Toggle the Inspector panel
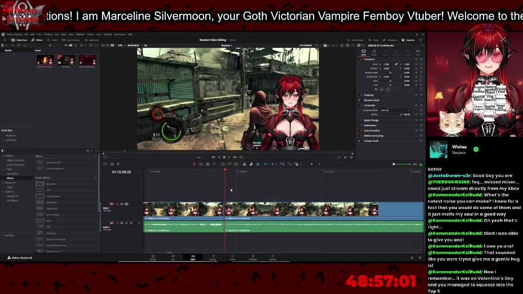Viewport: 523px width, 294px height. coord(408,40)
